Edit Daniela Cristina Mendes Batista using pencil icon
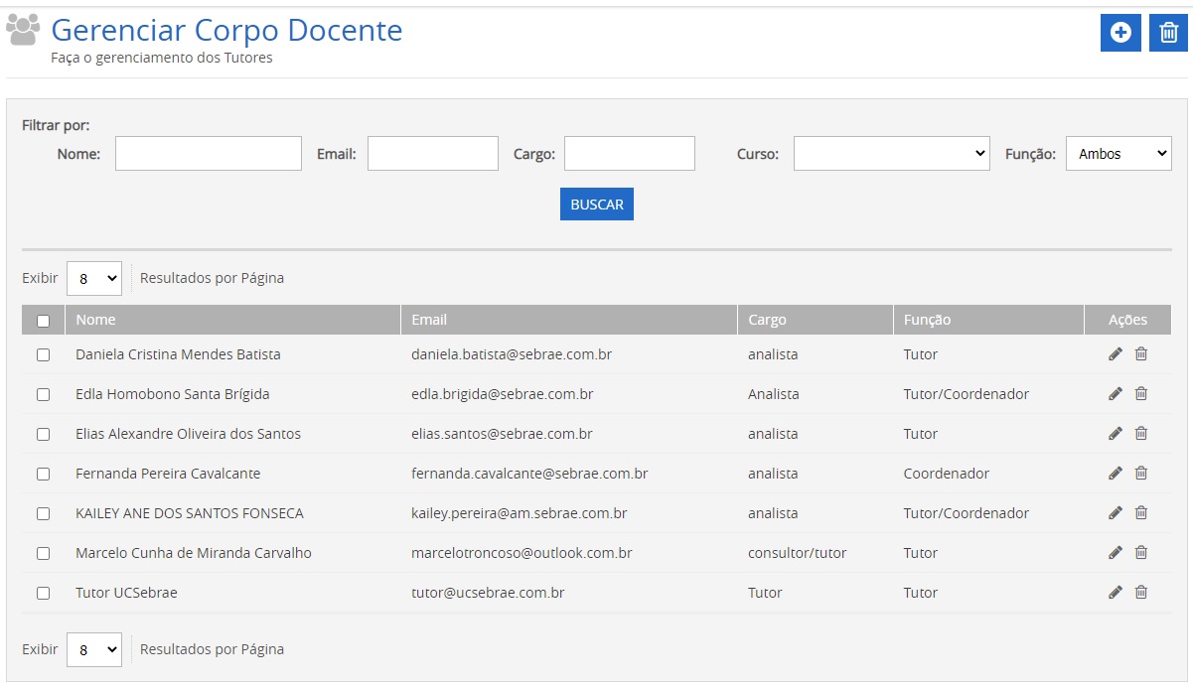The image size is (1193, 688). [x=1116, y=354]
